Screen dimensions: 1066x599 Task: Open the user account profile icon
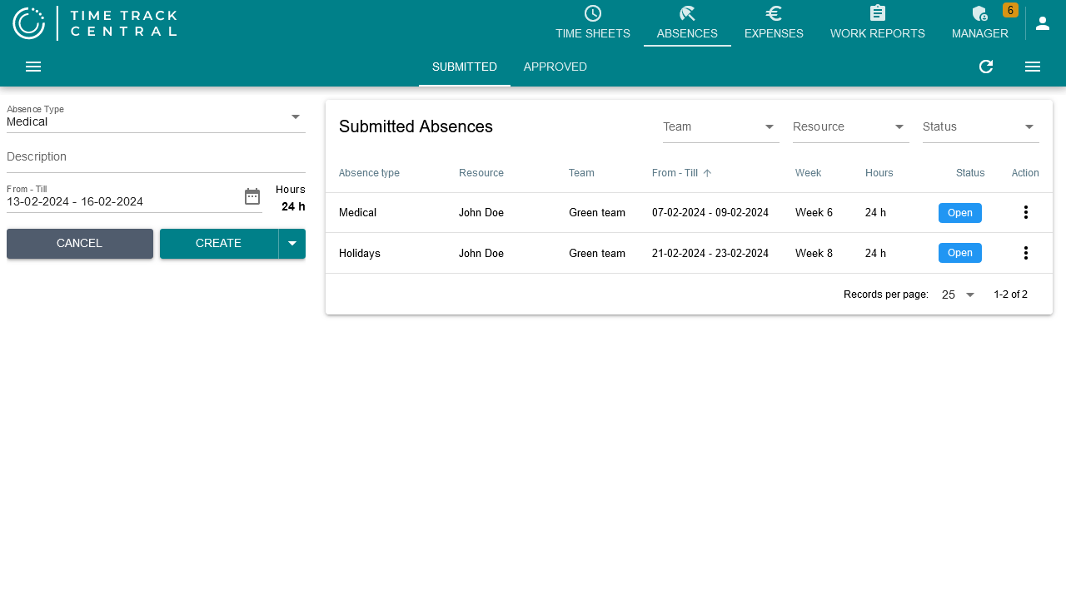point(1043,23)
